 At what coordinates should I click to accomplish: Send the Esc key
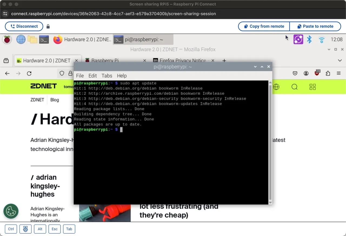coord(55,229)
